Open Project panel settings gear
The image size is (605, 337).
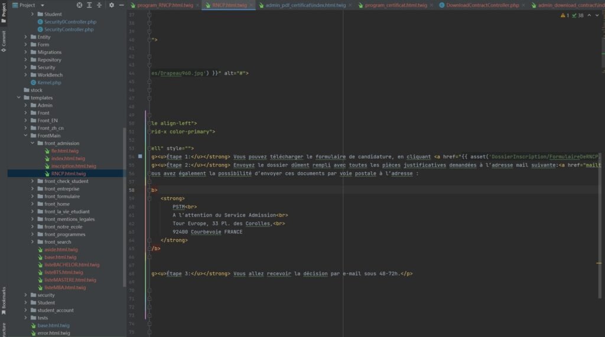111,5
